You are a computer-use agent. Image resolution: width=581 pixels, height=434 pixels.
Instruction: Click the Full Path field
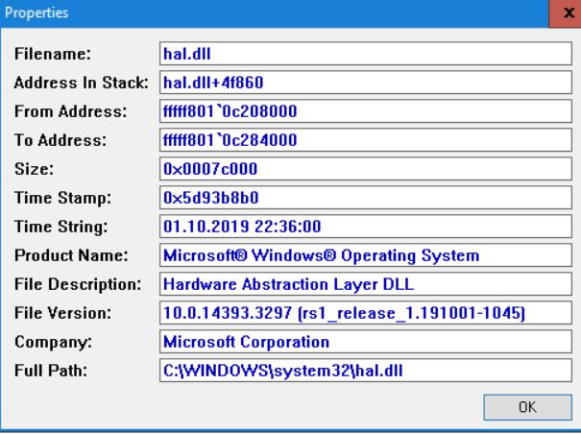(x=366, y=371)
